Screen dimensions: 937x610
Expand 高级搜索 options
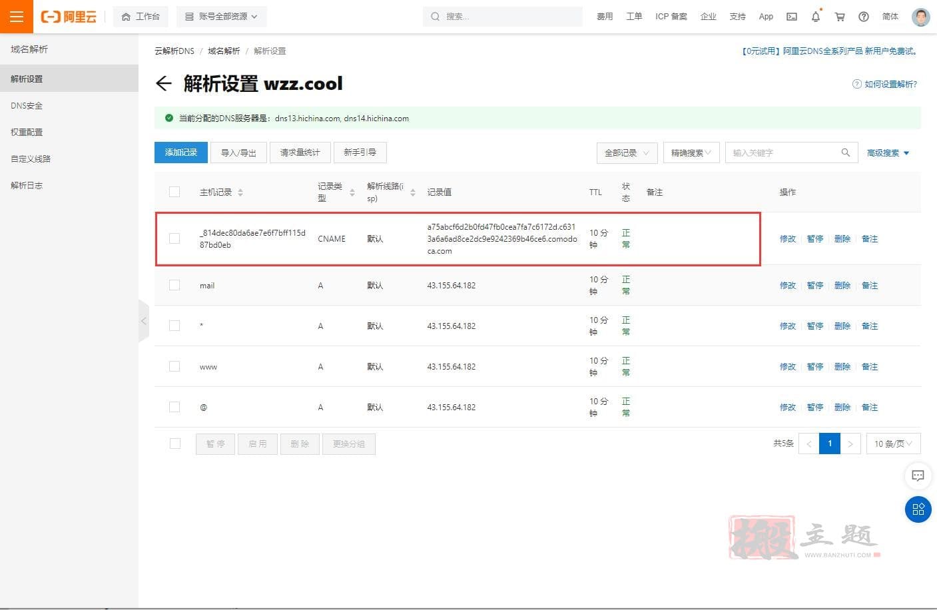888,152
